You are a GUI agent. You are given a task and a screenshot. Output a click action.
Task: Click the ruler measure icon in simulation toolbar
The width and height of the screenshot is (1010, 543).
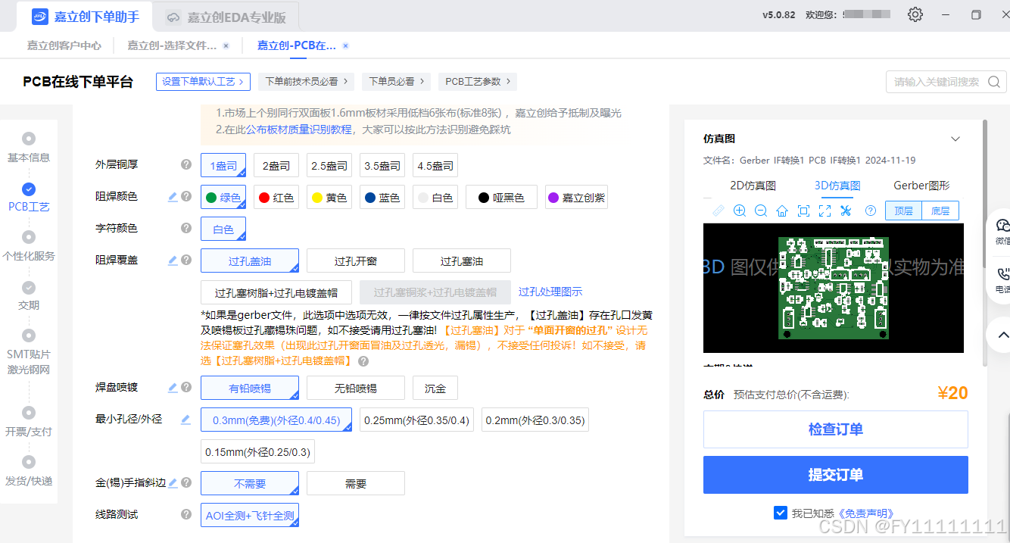[718, 211]
